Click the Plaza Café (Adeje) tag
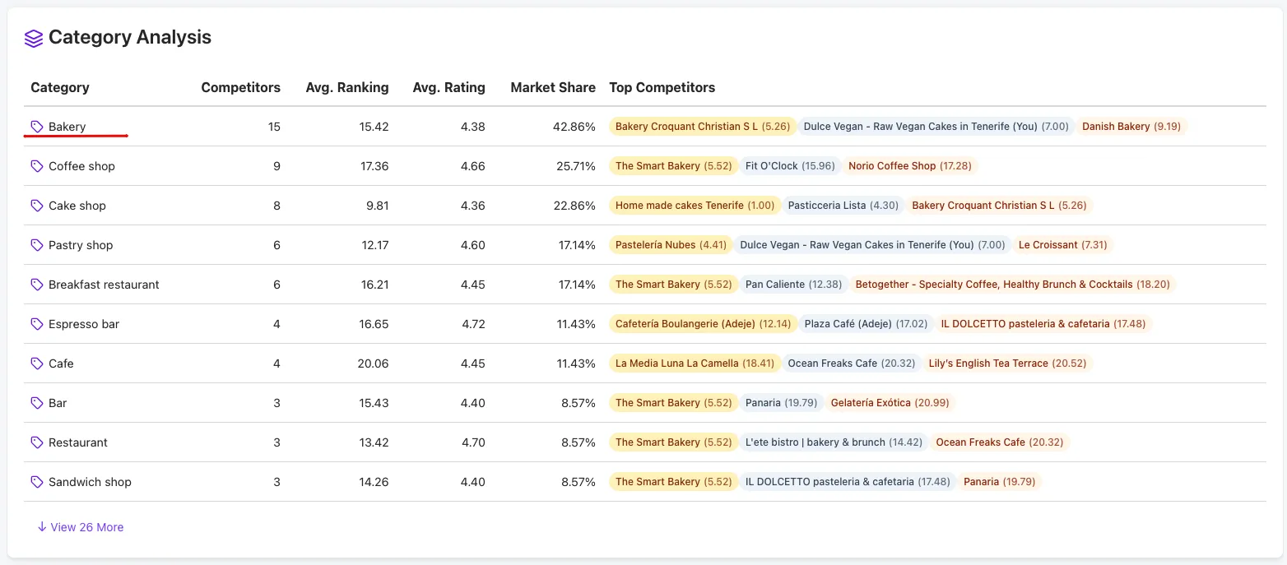 point(866,324)
